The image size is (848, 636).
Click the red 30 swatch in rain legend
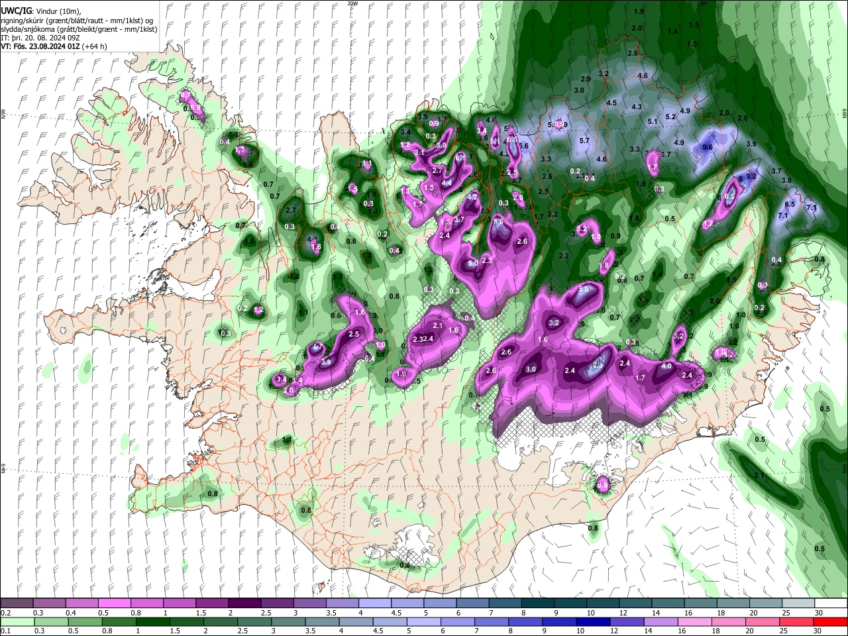click(x=831, y=621)
